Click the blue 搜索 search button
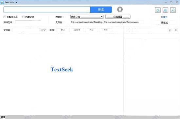This screenshot has height=119, width=180. pyautogui.click(x=101, y=9)
